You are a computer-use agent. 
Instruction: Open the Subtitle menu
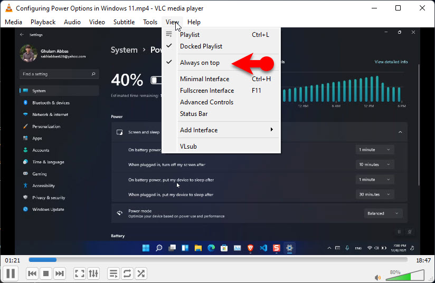(124, 22)
